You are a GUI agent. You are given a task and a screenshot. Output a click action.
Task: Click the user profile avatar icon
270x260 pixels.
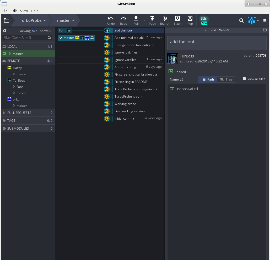coord(252,20)
